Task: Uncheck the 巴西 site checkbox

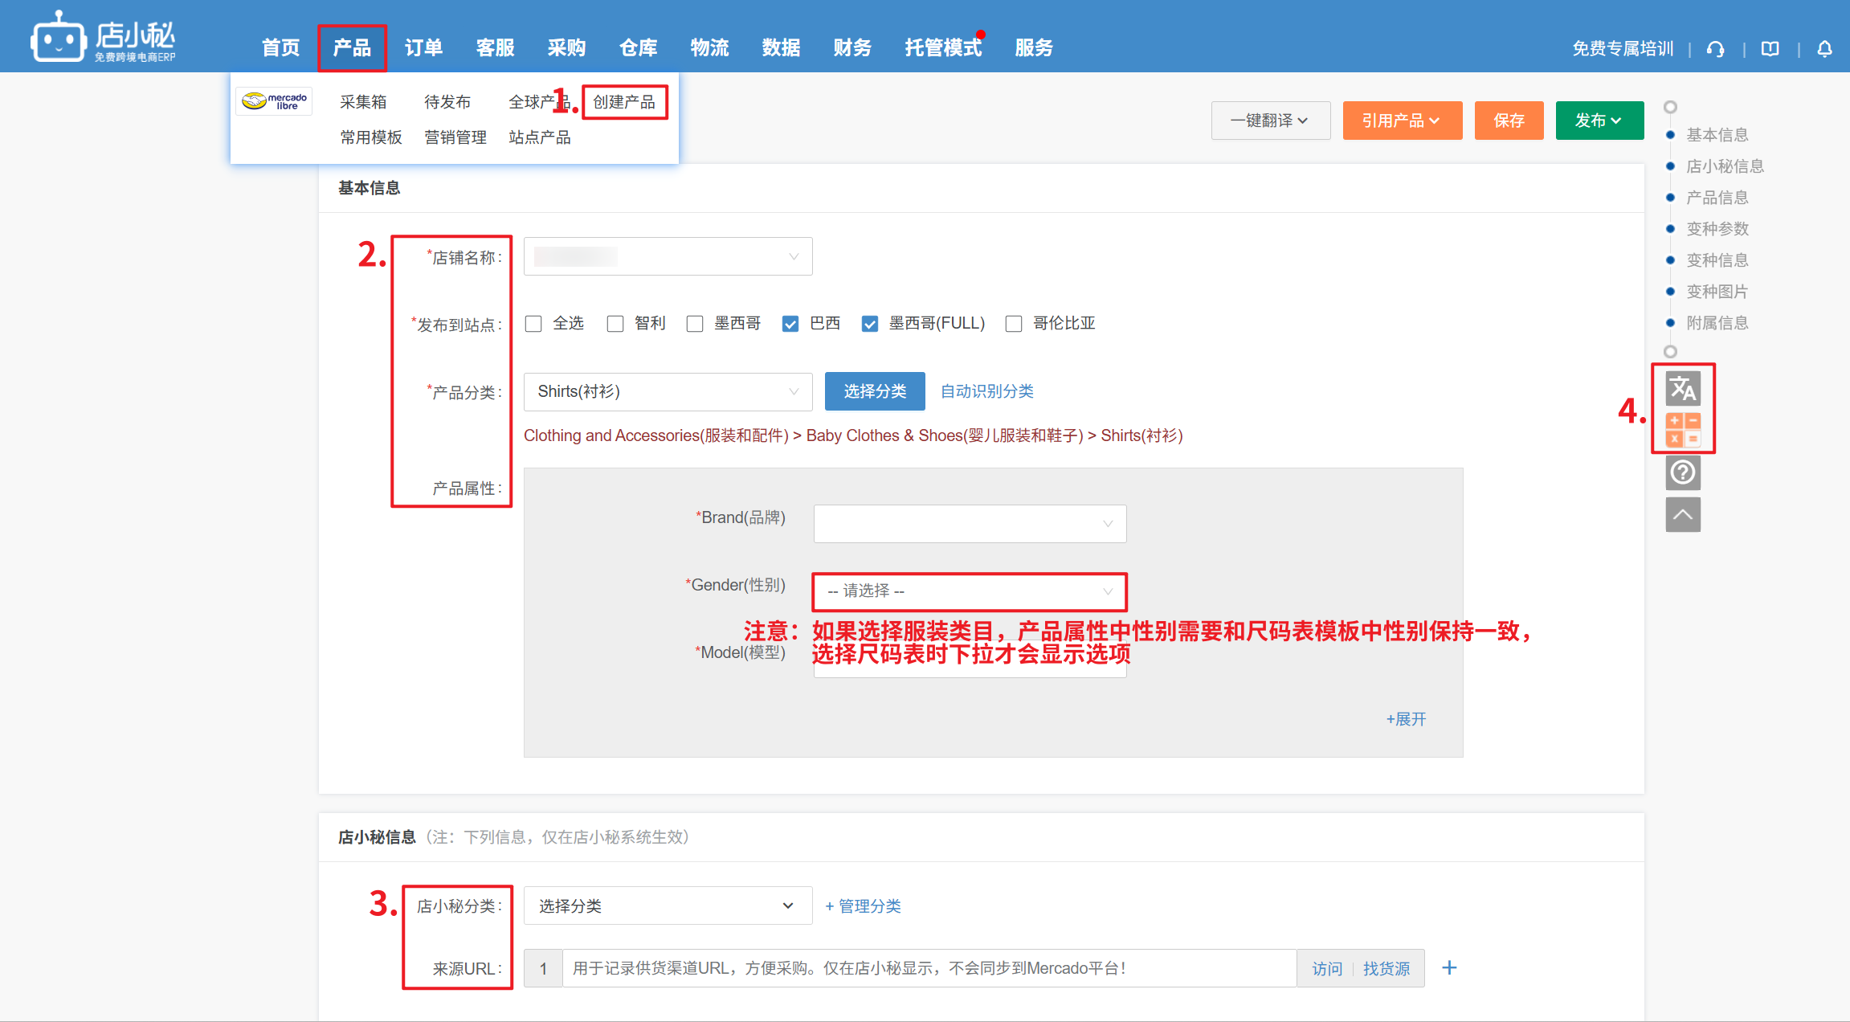Action: pyautogui.click(x=790, y=324)
